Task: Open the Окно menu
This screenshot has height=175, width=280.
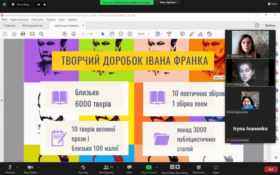Action: pos(62,19)
